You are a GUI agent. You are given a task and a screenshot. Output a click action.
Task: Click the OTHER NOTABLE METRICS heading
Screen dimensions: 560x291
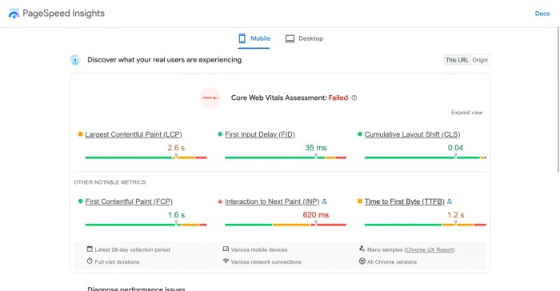click(110, 182)
